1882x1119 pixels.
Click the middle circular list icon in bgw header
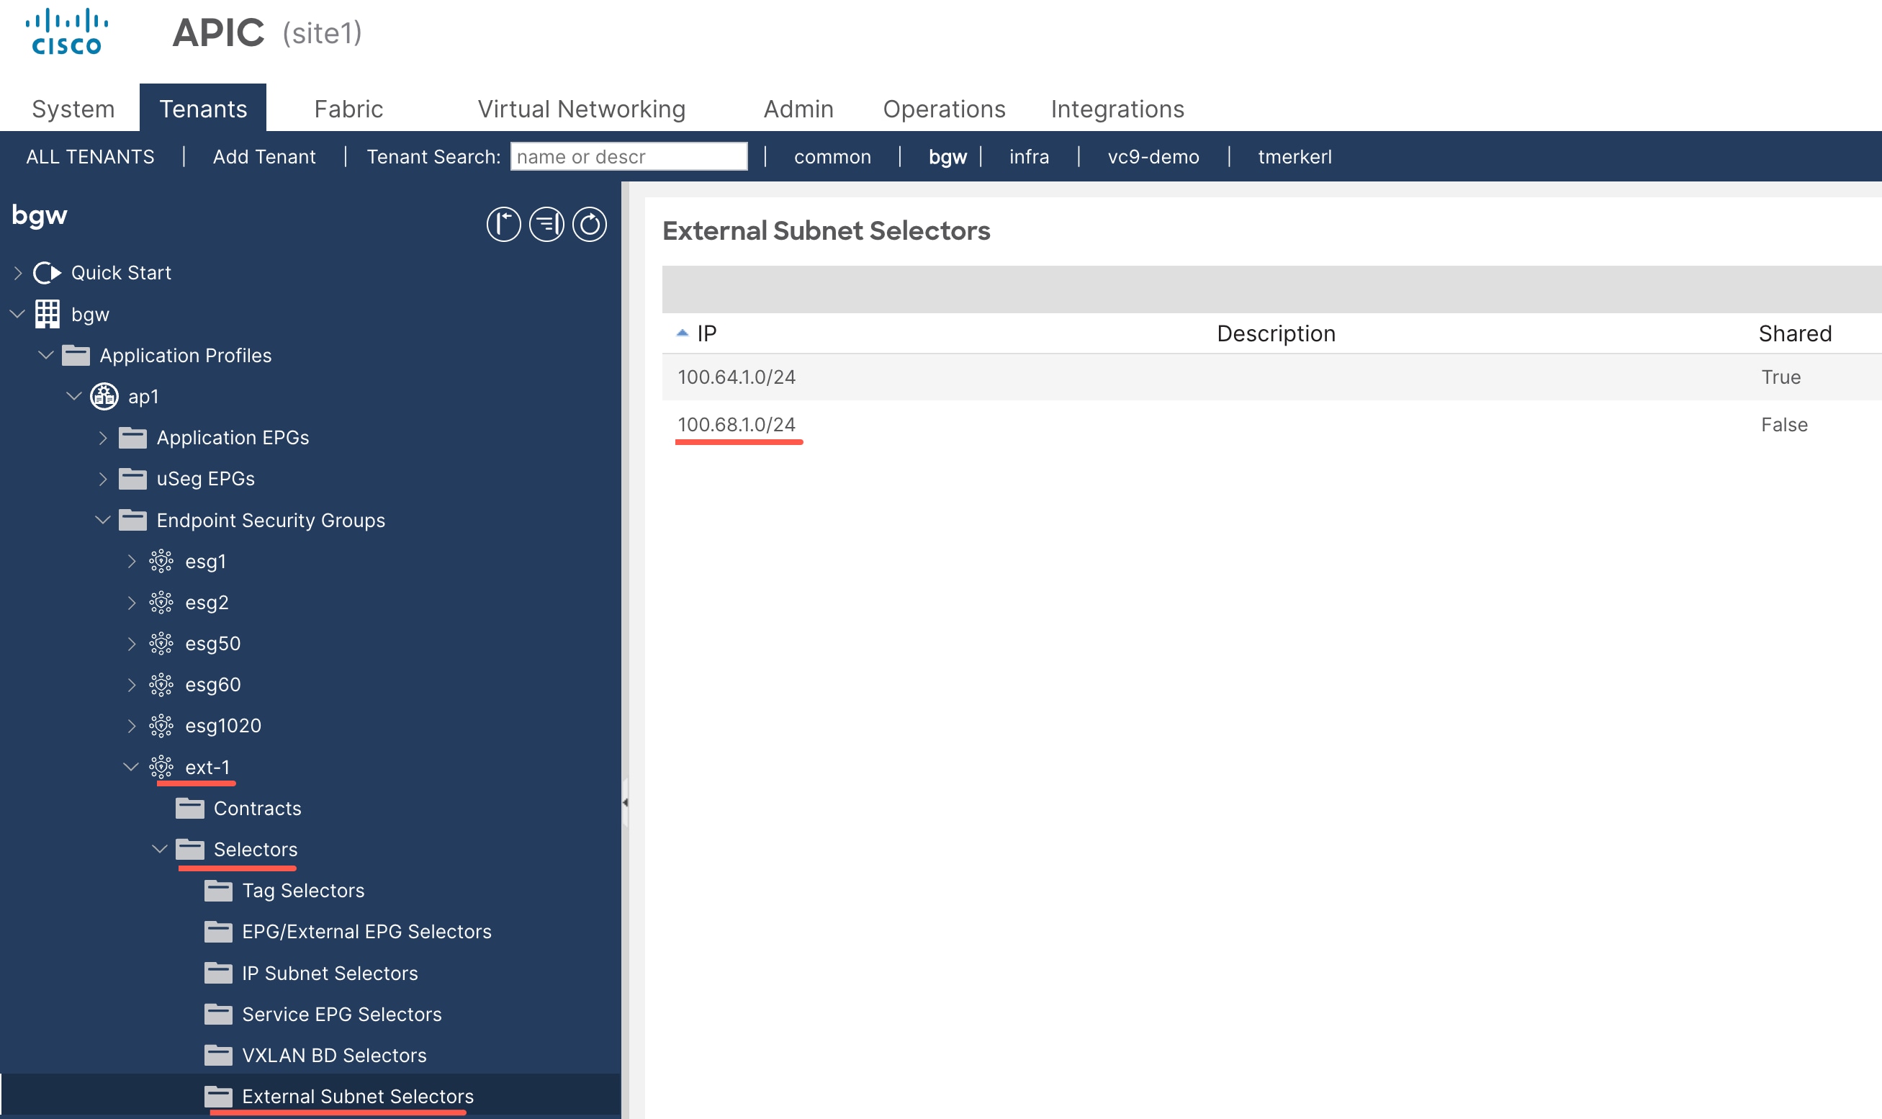point(546,224)
